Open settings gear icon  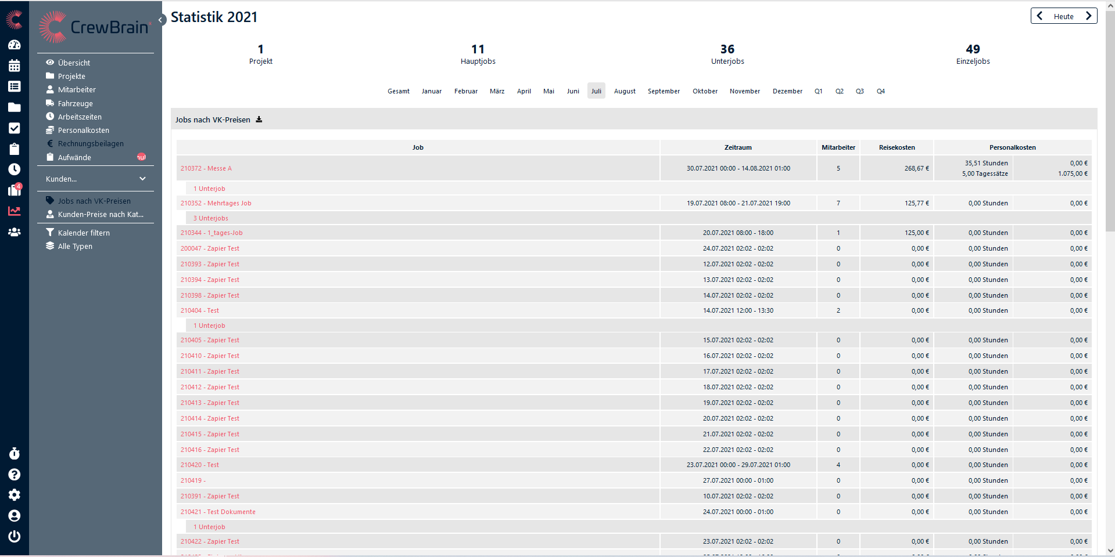pyautogui.click(x=14, y=495)
